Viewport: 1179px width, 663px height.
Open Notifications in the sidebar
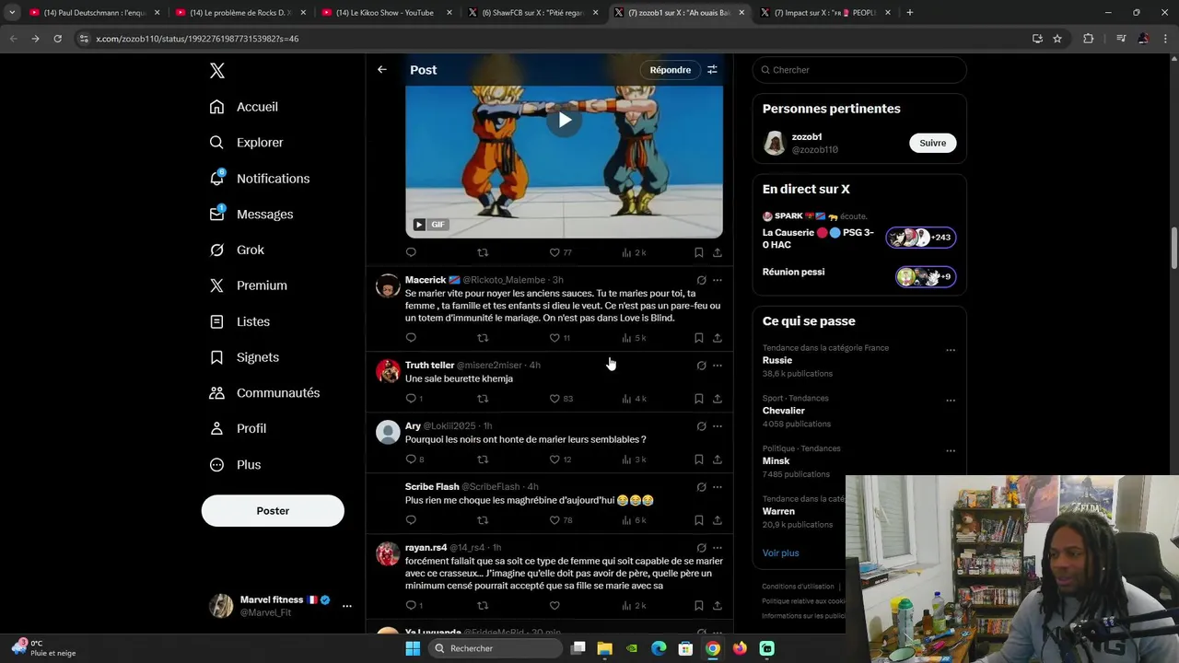click(x=260, y=179)
